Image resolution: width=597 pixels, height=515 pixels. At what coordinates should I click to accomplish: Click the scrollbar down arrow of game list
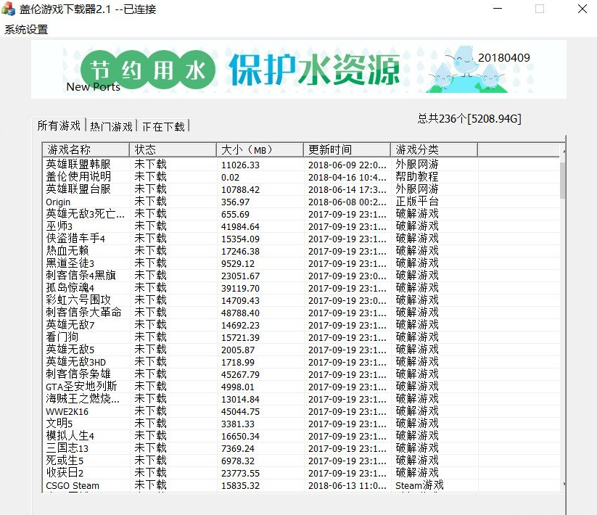click(564, 485)
